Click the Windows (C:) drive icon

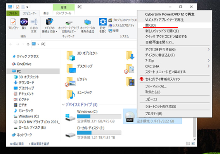70,117
